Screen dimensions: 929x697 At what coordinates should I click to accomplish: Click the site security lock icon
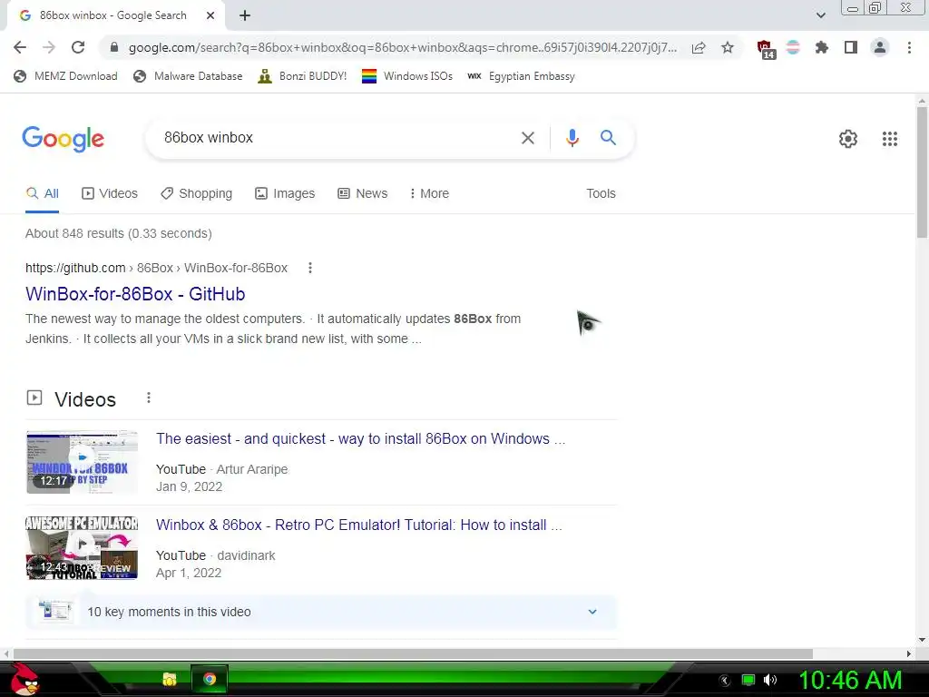click(114, 47)
